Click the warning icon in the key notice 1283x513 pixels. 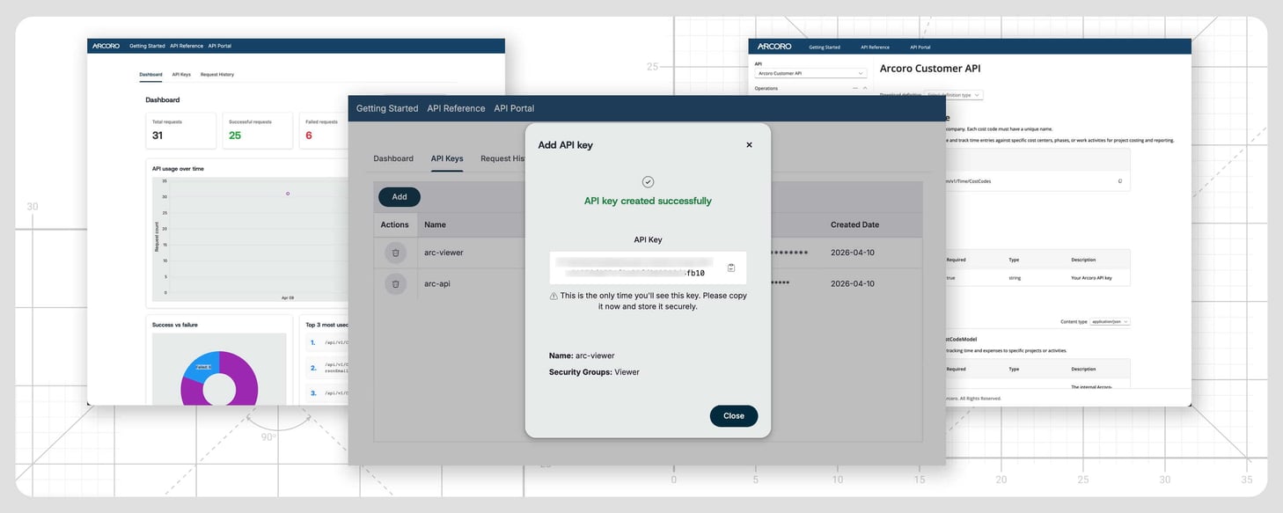click(554, 295)
